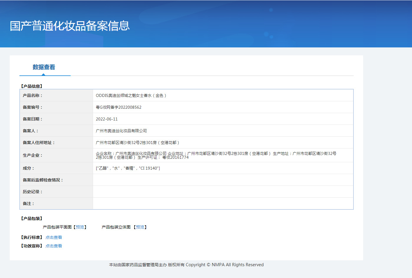Screen dimensions: 412x278
Task: Click the 备案后监督检查情况 row label
Action: pos(43,180)
